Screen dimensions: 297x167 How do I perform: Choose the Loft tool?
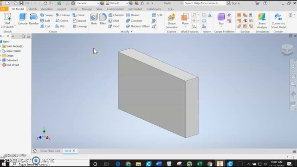coord(45,20)
